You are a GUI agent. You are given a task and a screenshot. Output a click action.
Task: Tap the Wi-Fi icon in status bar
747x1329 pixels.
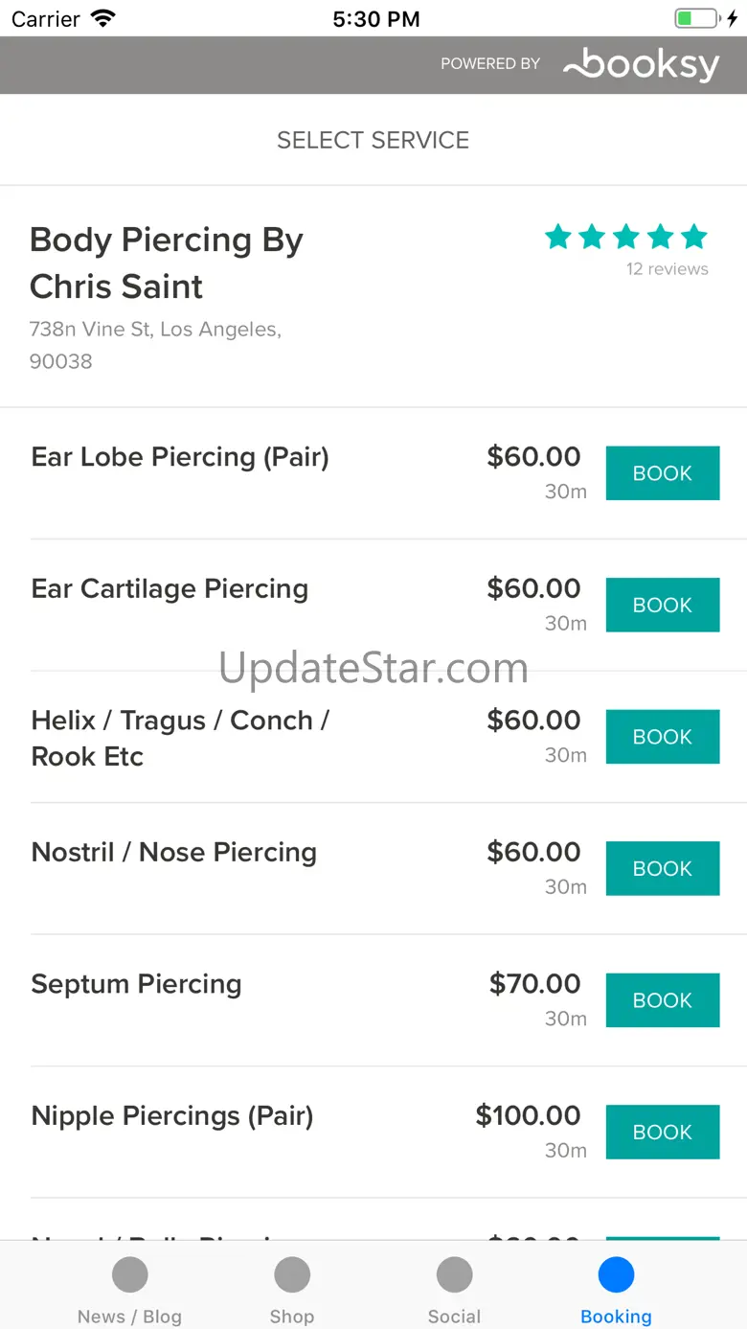pyautogui.click(x=102, y=18)
